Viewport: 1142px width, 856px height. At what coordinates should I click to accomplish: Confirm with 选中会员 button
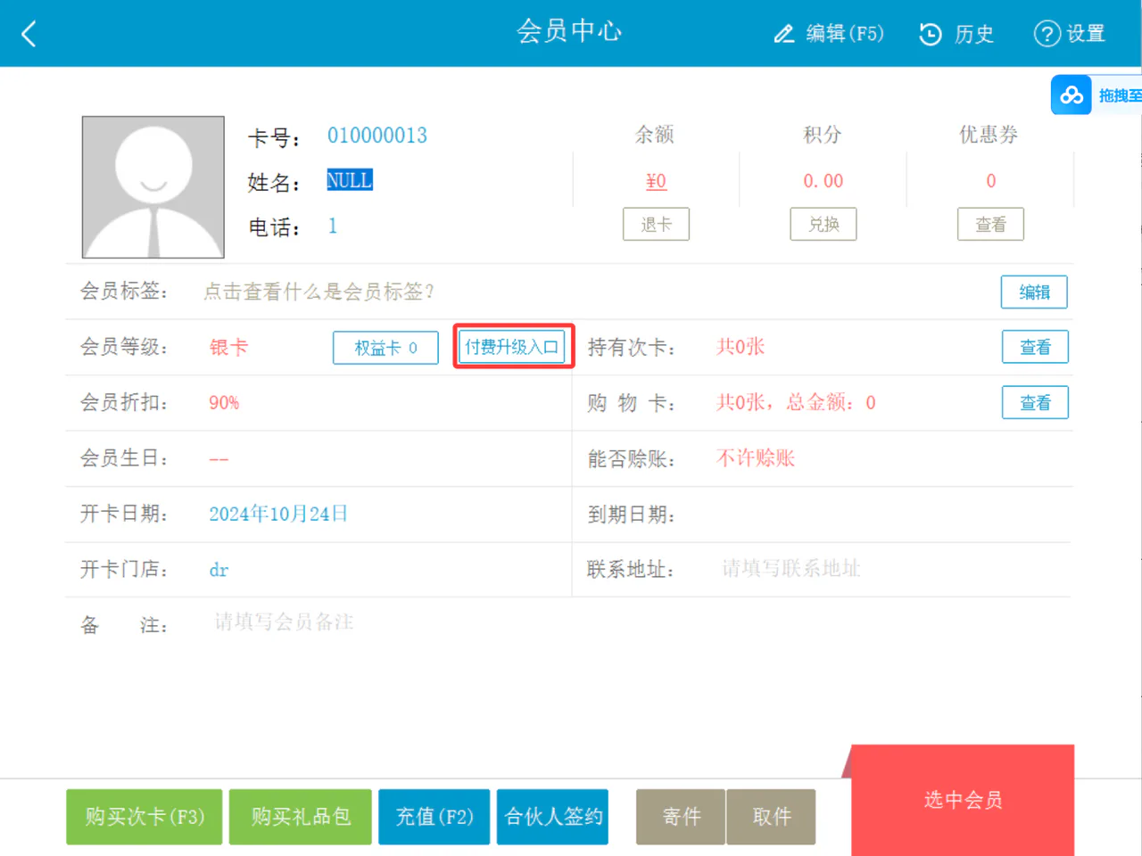coord(963,801)
